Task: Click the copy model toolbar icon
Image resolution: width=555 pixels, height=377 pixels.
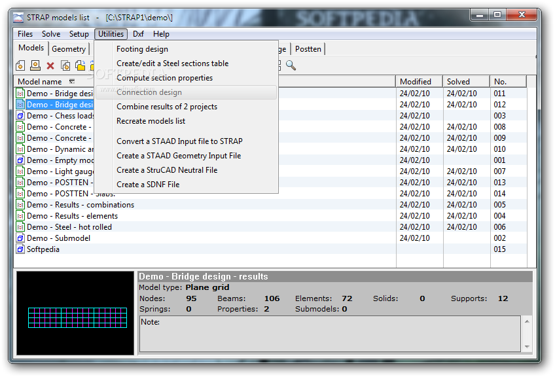Action: (x=65, y=65)
